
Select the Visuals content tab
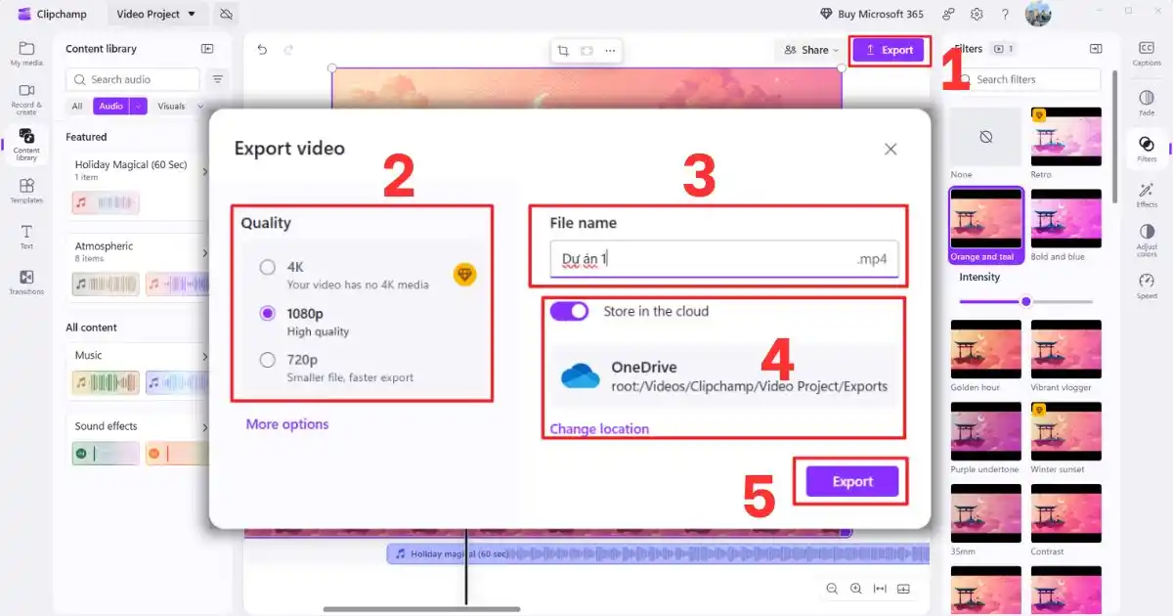click(x=171, y=107)
